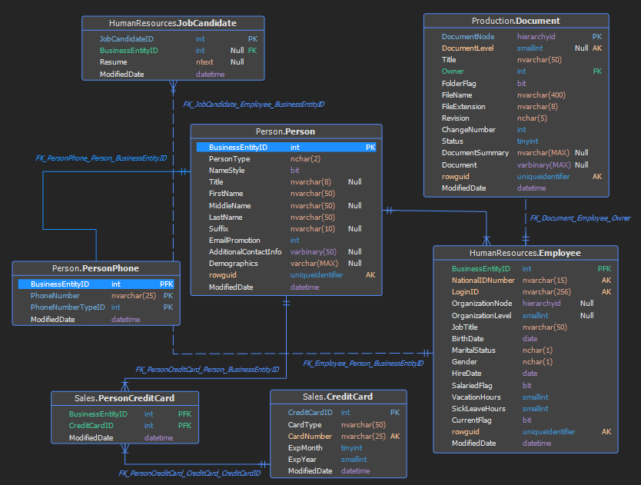Click the Status column row
The height and width of the screenshot is (485, 641).
pyautogui.click(x=516, y=141)
